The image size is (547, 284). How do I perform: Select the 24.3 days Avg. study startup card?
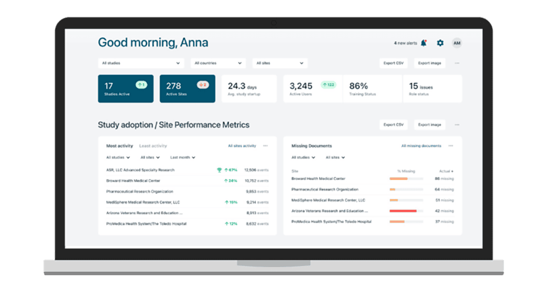point(249,89)
